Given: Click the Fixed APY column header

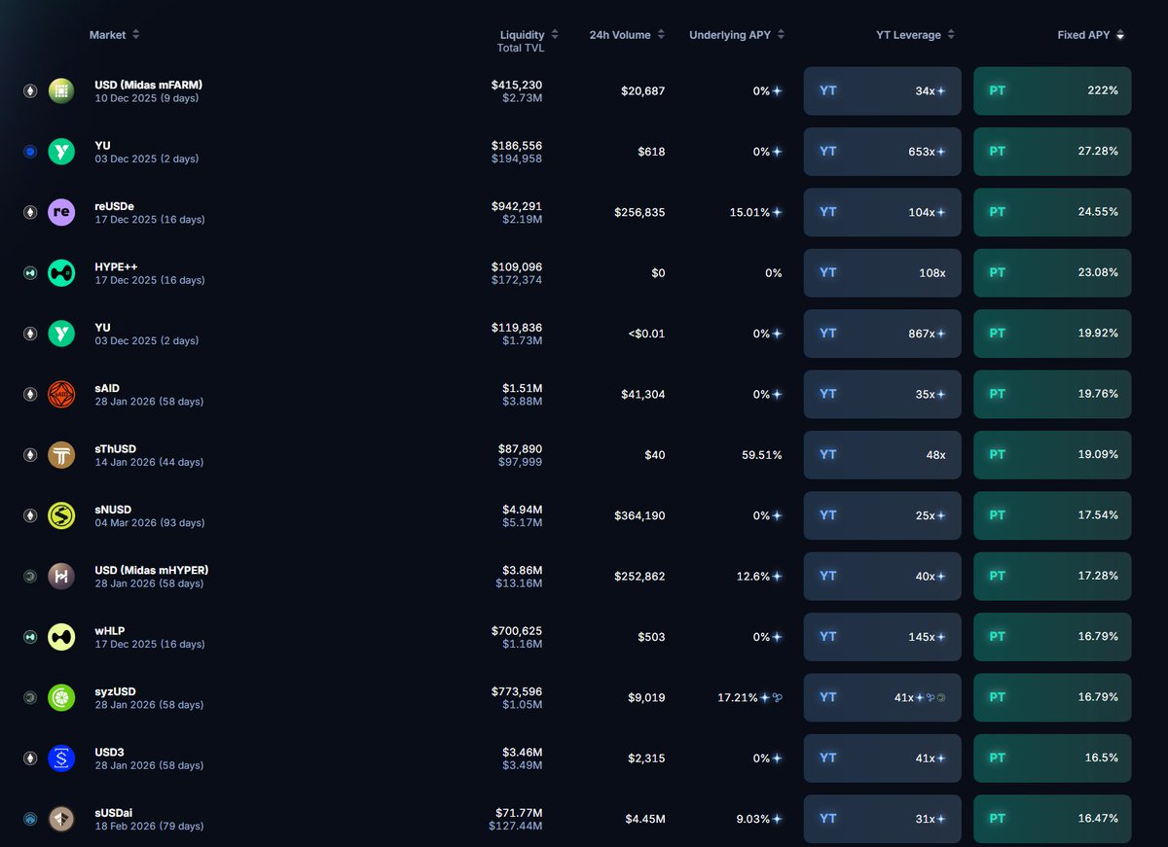Looking at the screenshot, I should pyautogui.click(x=1083, y=34).
